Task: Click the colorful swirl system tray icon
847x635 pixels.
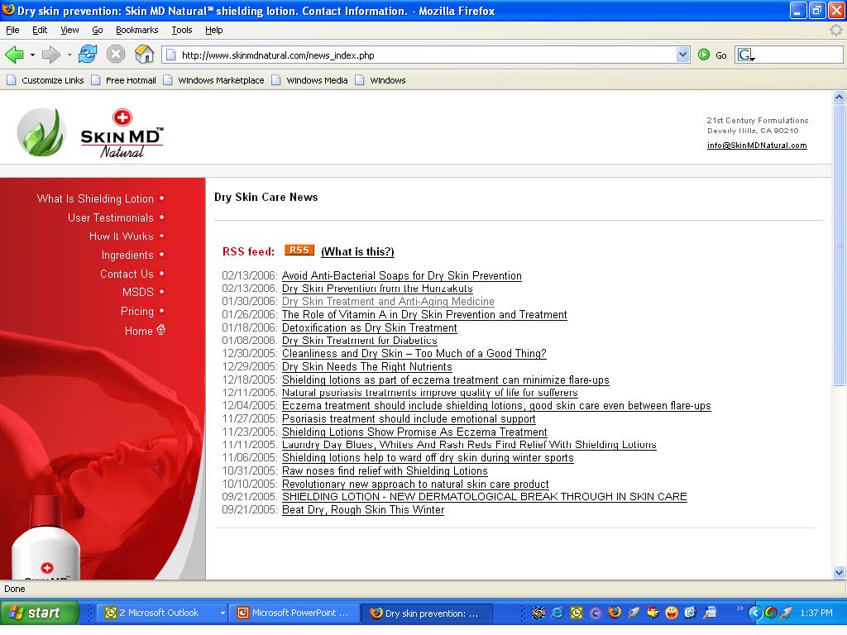Action: click(x=771, y=613)
